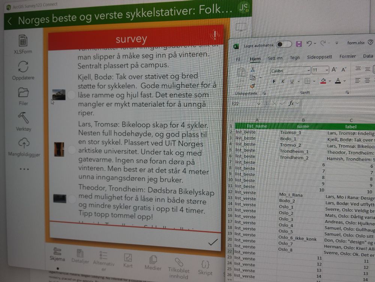Screen dimensions: 375x282
Task: Copy selection with Excel copy icon
Action: (252, 78)
